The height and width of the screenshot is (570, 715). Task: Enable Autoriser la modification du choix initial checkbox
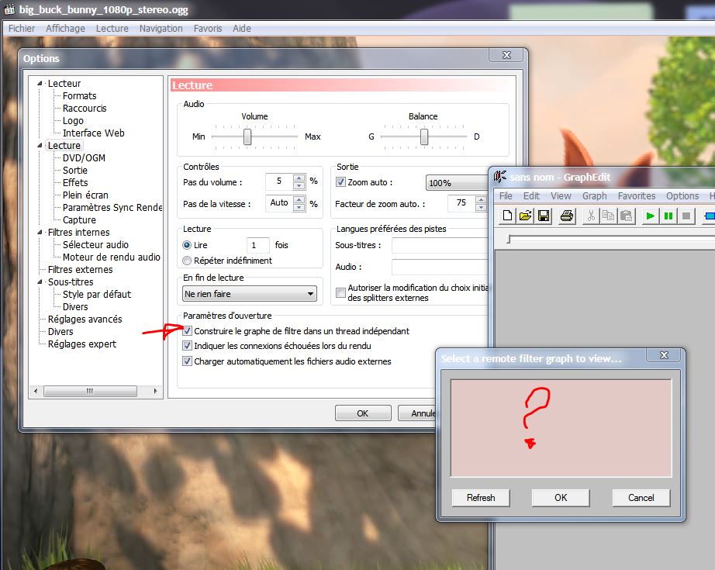click(x=340, y=292)
